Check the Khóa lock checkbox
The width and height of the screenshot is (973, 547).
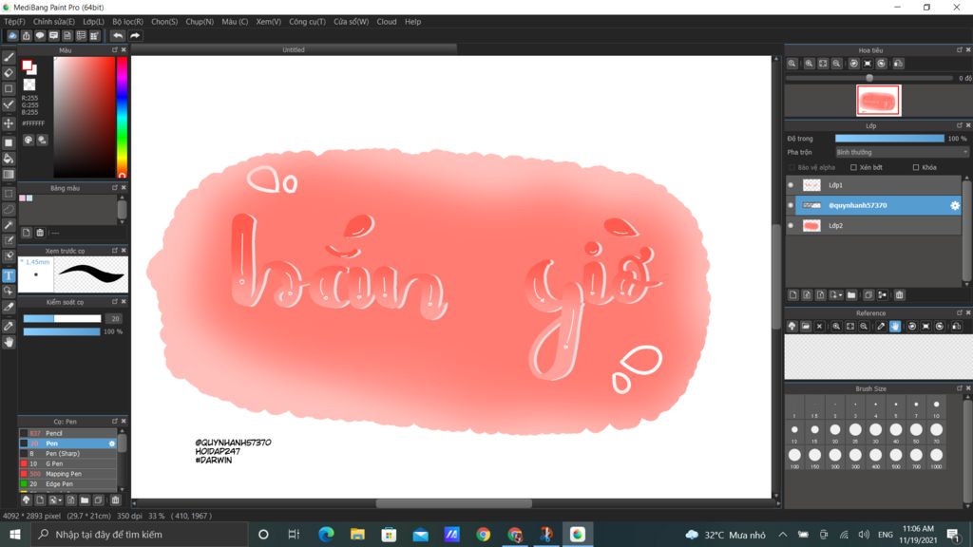coord(916,167)
